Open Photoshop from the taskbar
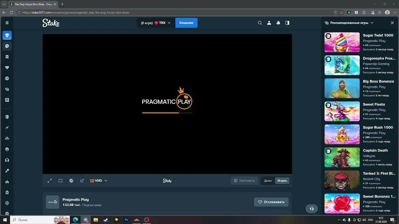The height and width of the screenshot is (224, 399). tap(126, 220)
